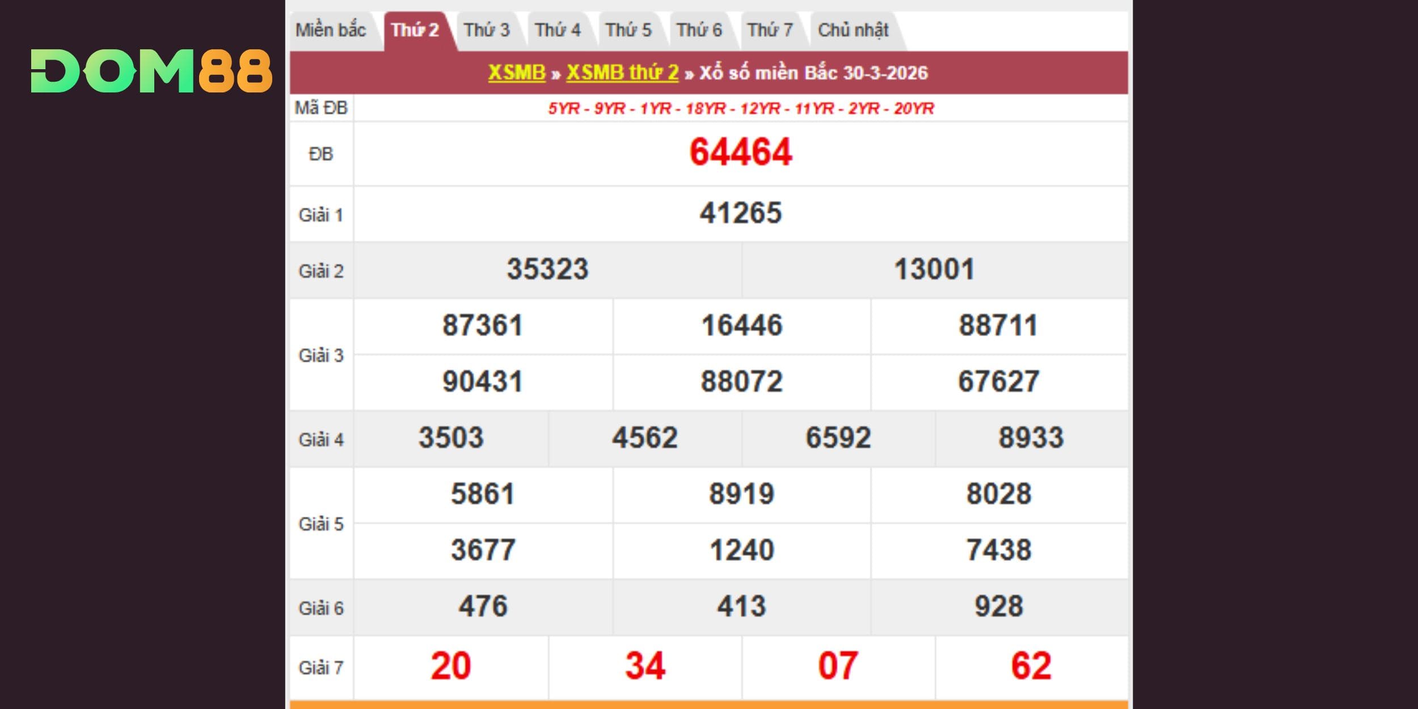Viewport: 1418px width, 709px height.
Task: Select Giải 6 number 928
Action: (999, 606)
